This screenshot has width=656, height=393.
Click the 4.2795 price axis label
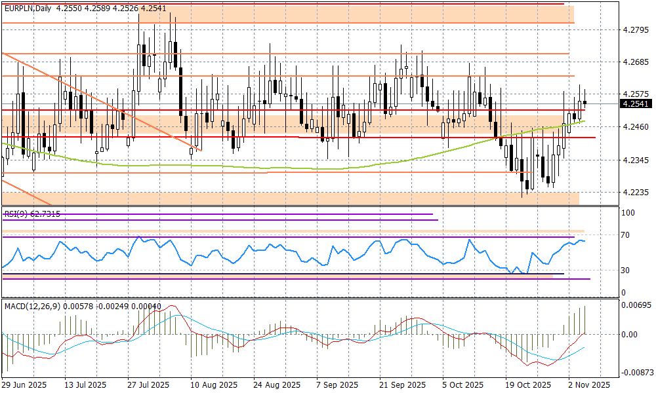point(634,30)
